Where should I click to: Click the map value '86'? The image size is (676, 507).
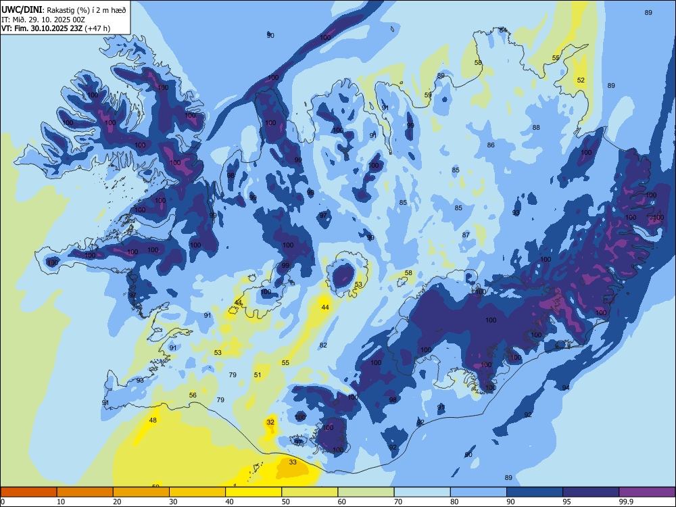pos(491,145)
